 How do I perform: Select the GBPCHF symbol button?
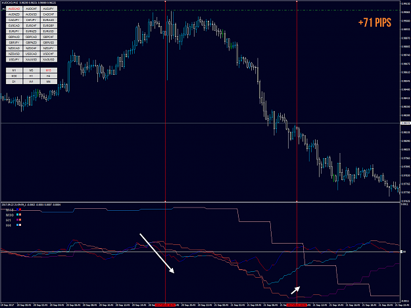[x=49, y=37]
